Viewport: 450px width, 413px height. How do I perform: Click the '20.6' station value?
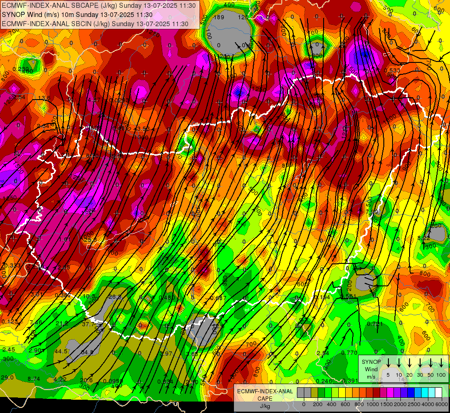point(86,380)
